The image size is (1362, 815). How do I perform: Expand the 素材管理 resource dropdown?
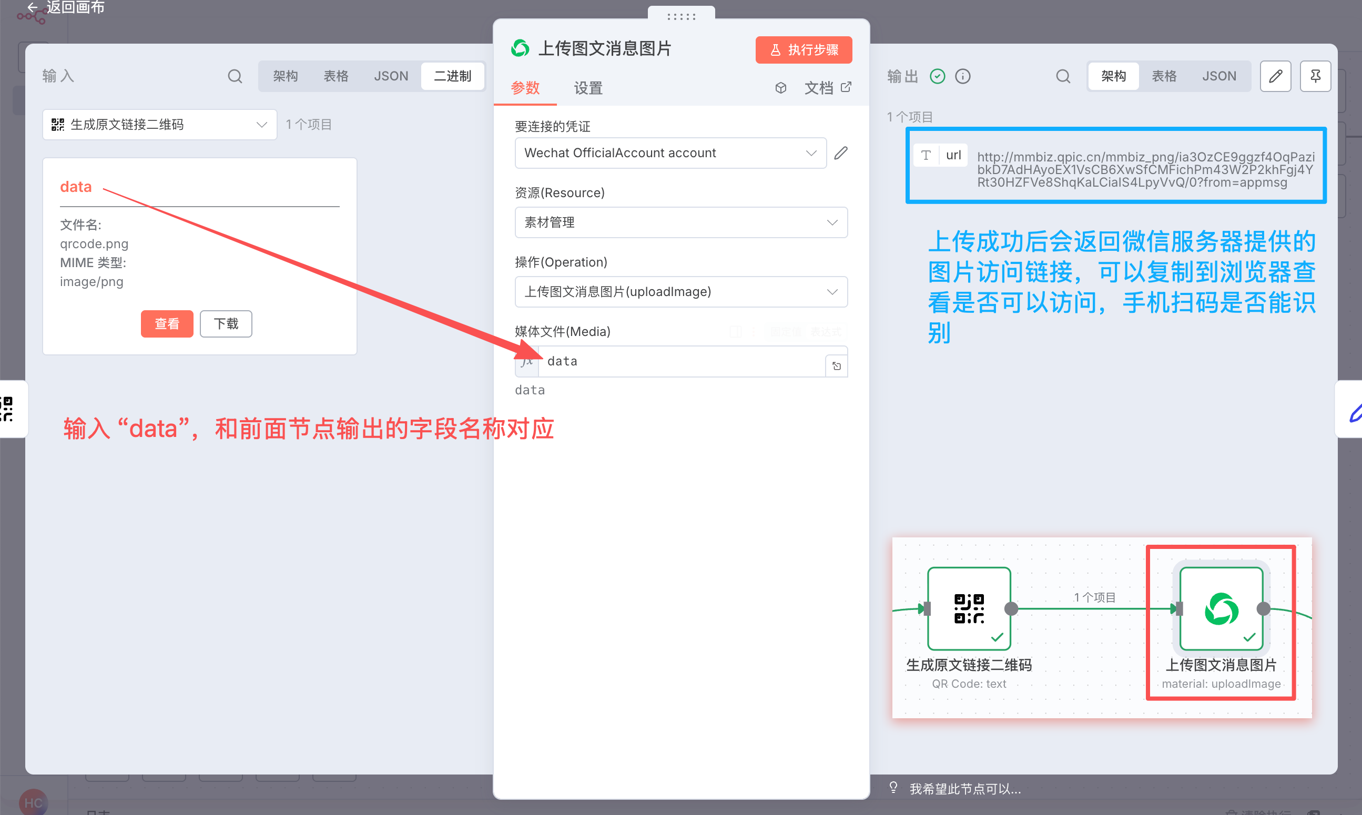[680, 222]
